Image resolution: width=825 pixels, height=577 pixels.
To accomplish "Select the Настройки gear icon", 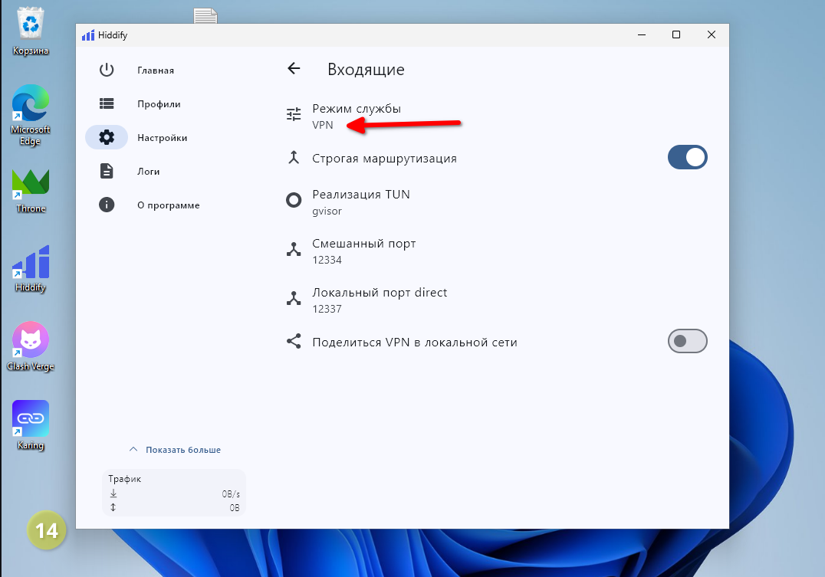I will [x=107, y=137].
